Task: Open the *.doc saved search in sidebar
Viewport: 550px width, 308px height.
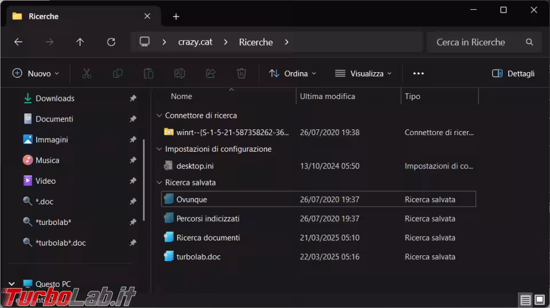Action: point(44,202)
